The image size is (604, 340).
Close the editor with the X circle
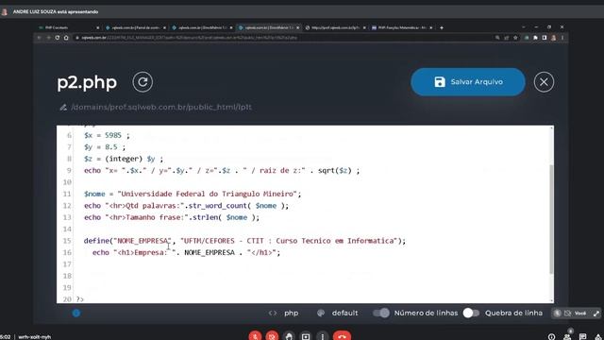tap(544, 82)
